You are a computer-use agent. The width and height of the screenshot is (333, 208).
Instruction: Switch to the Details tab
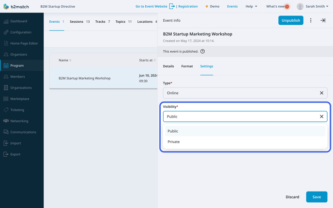168,66
